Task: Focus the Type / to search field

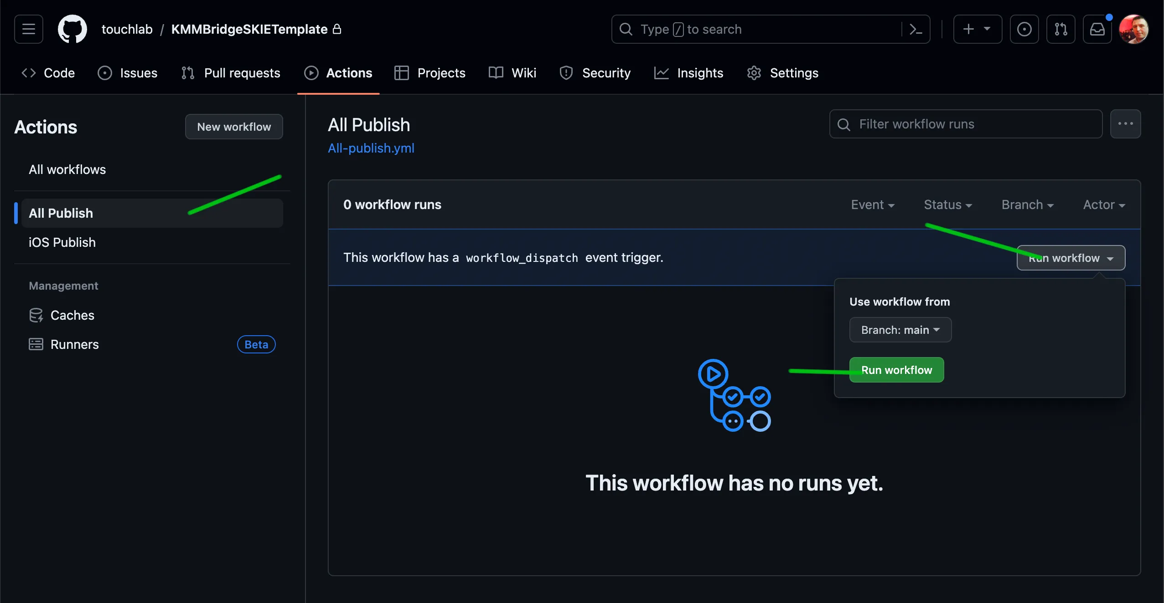Action: [x=771, y=29]
